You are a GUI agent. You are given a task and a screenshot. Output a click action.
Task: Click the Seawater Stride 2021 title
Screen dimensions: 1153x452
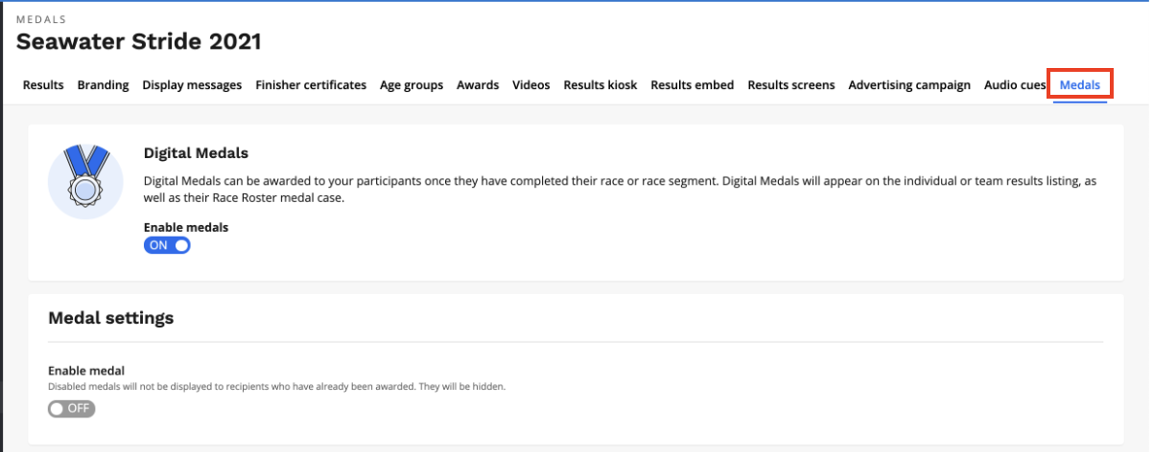(139, 42)
